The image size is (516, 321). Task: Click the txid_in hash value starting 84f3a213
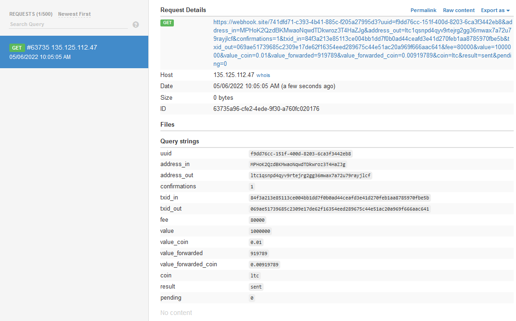tap(340, 198)
